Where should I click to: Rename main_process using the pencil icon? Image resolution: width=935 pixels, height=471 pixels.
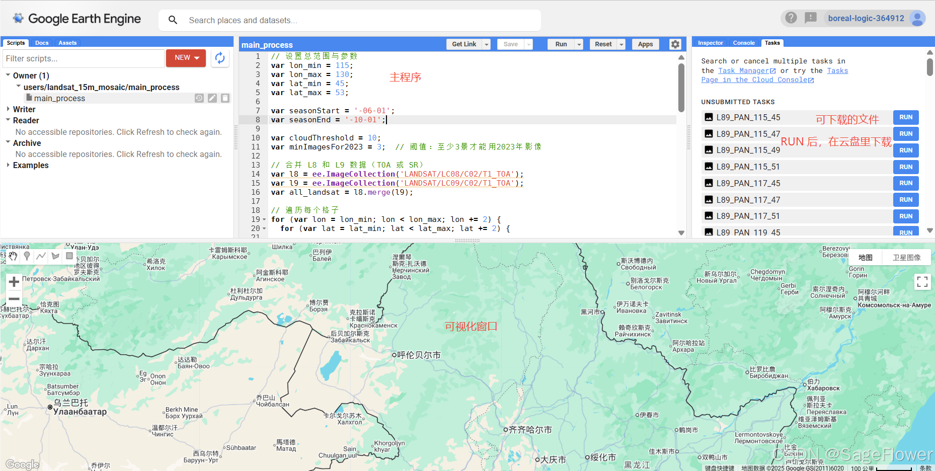pyautogui.click(x=212, y=98)
